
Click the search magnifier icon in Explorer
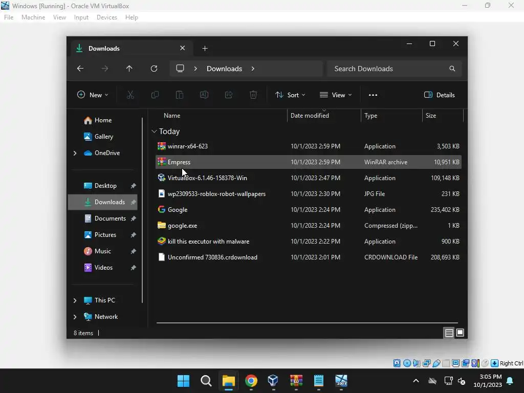coord(452,69)
